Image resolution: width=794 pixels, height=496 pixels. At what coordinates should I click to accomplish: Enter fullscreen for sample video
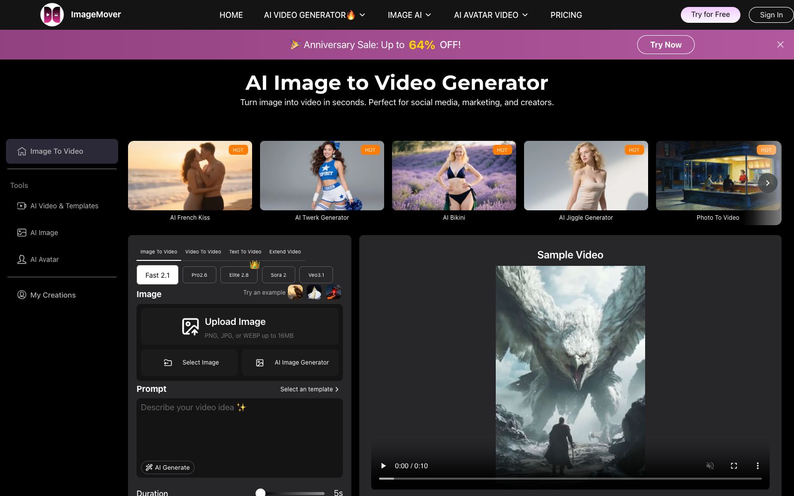point(734,466)
